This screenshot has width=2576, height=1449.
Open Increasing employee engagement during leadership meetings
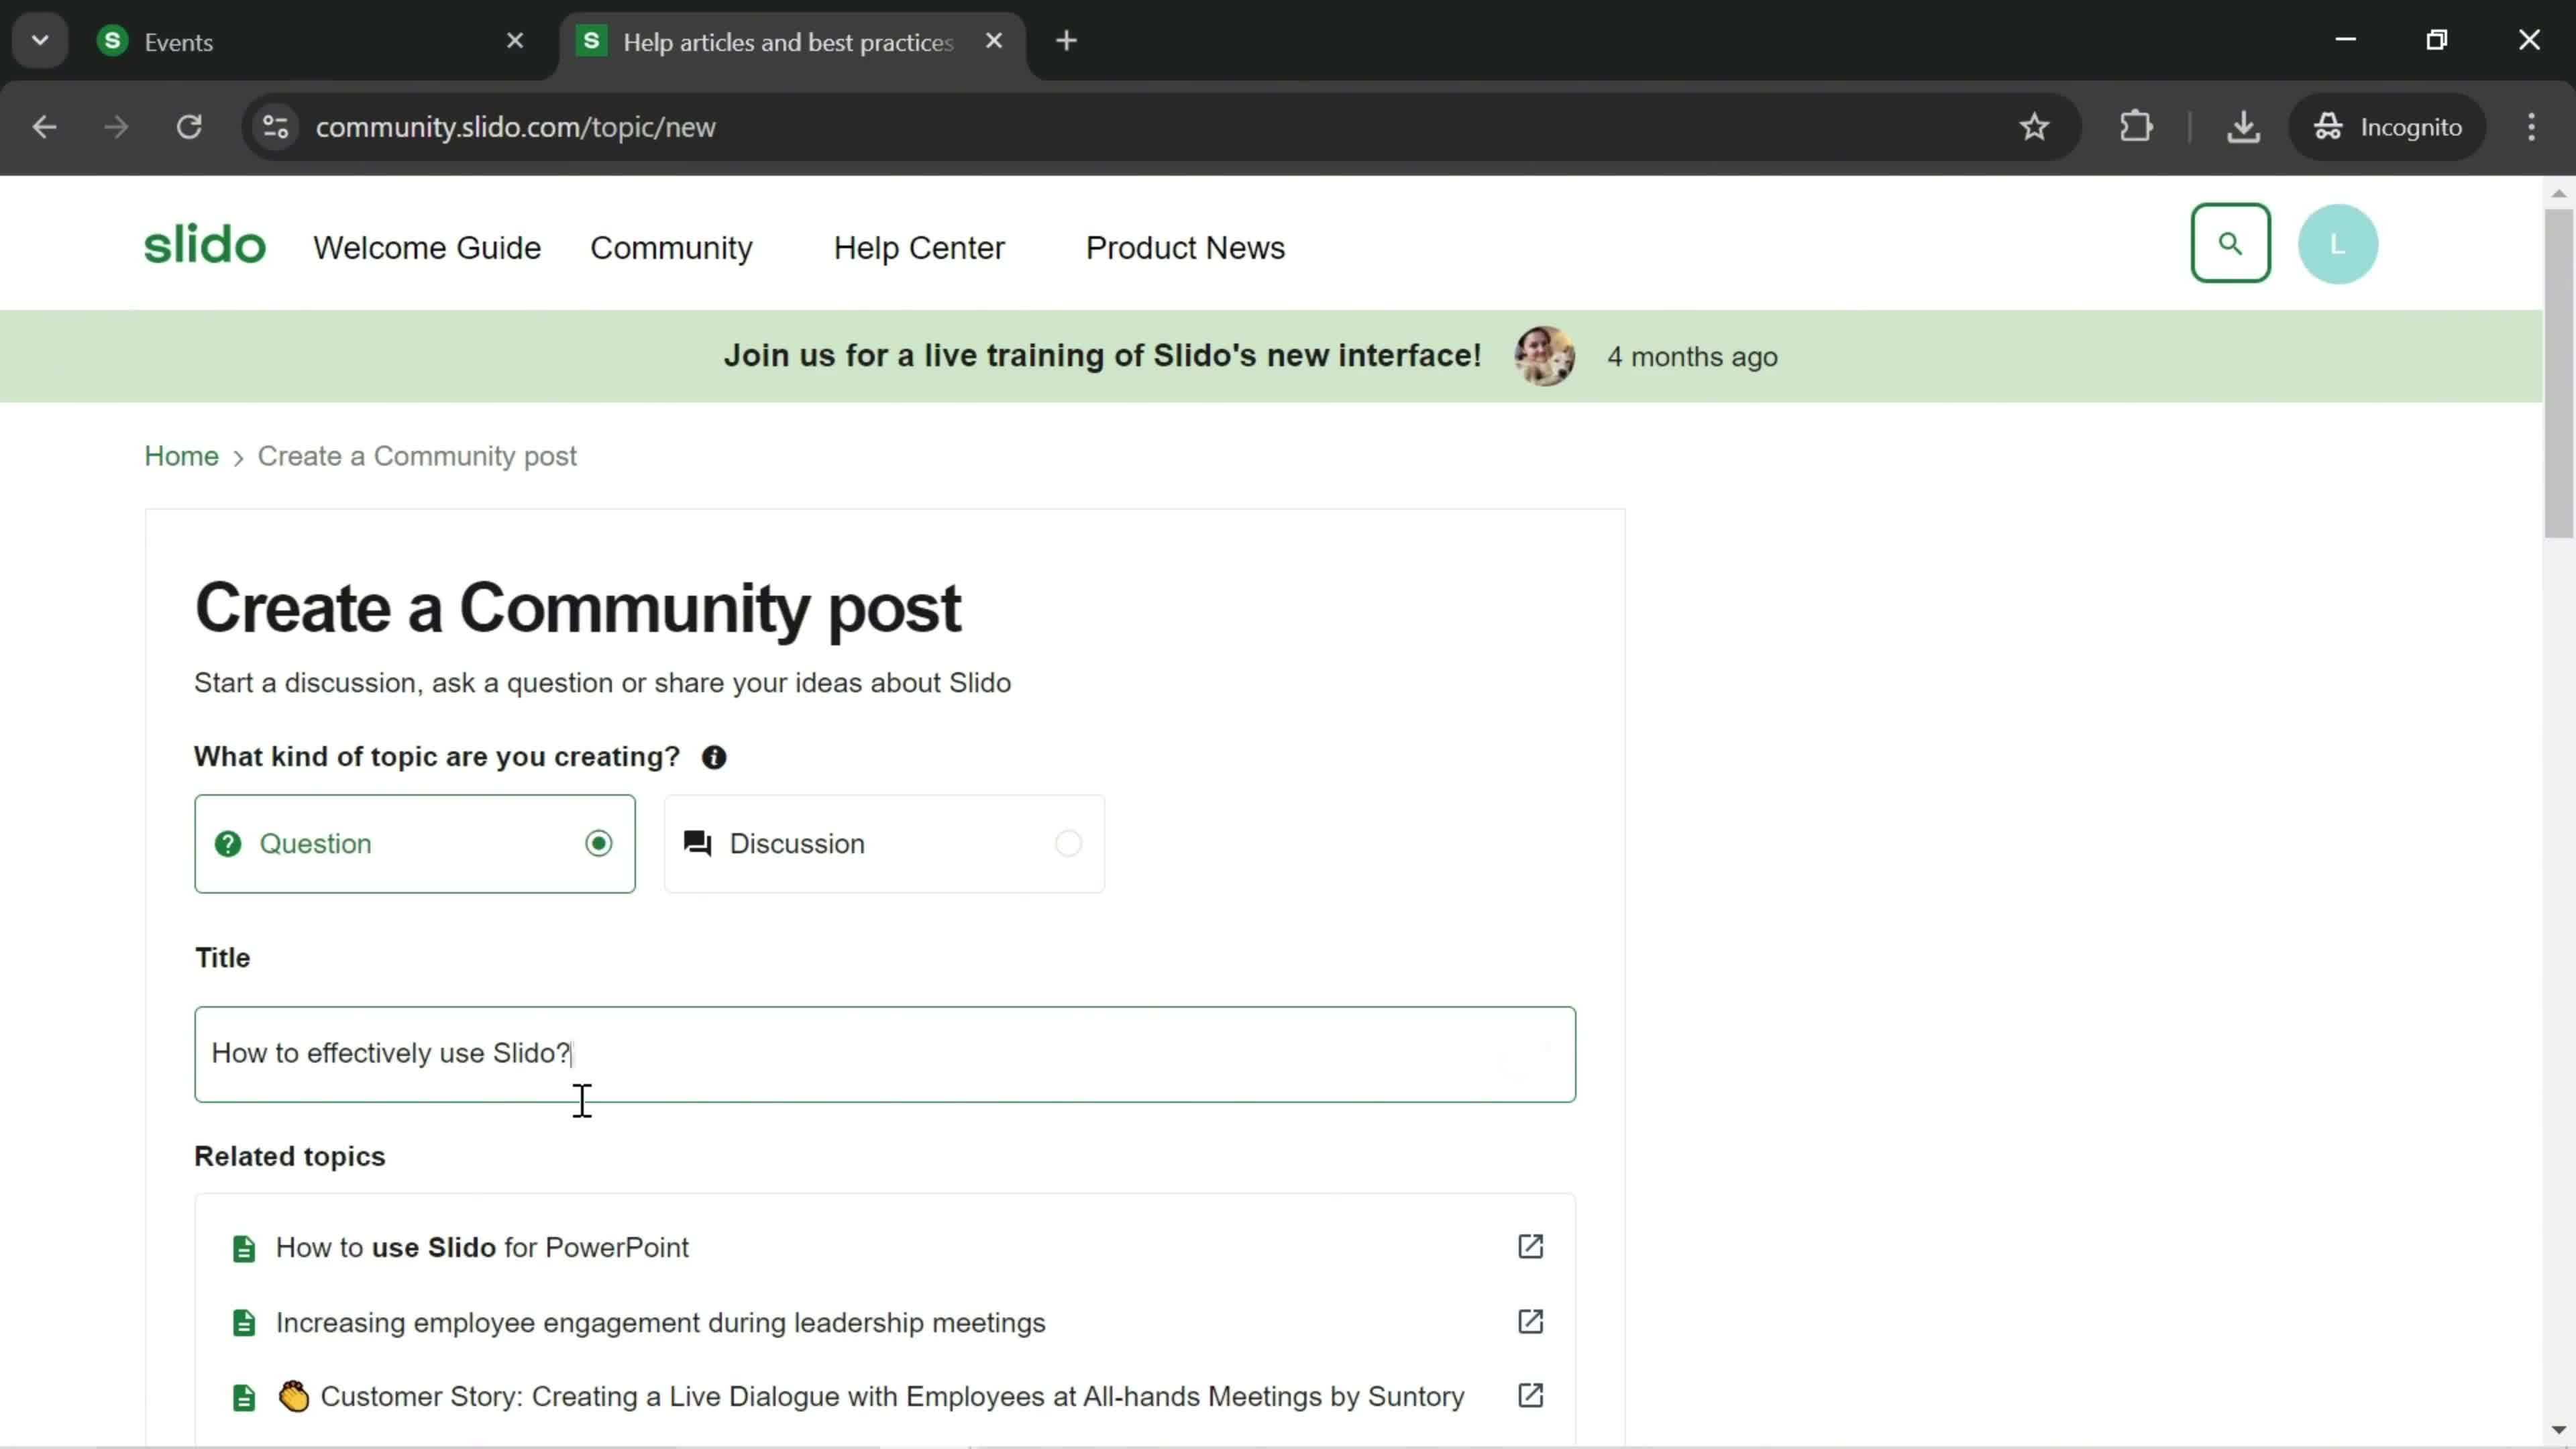click(x=660, y=1322)
